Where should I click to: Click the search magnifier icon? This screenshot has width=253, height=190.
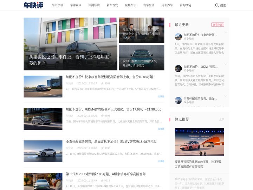pyautogui.click(x=217, y=5)
